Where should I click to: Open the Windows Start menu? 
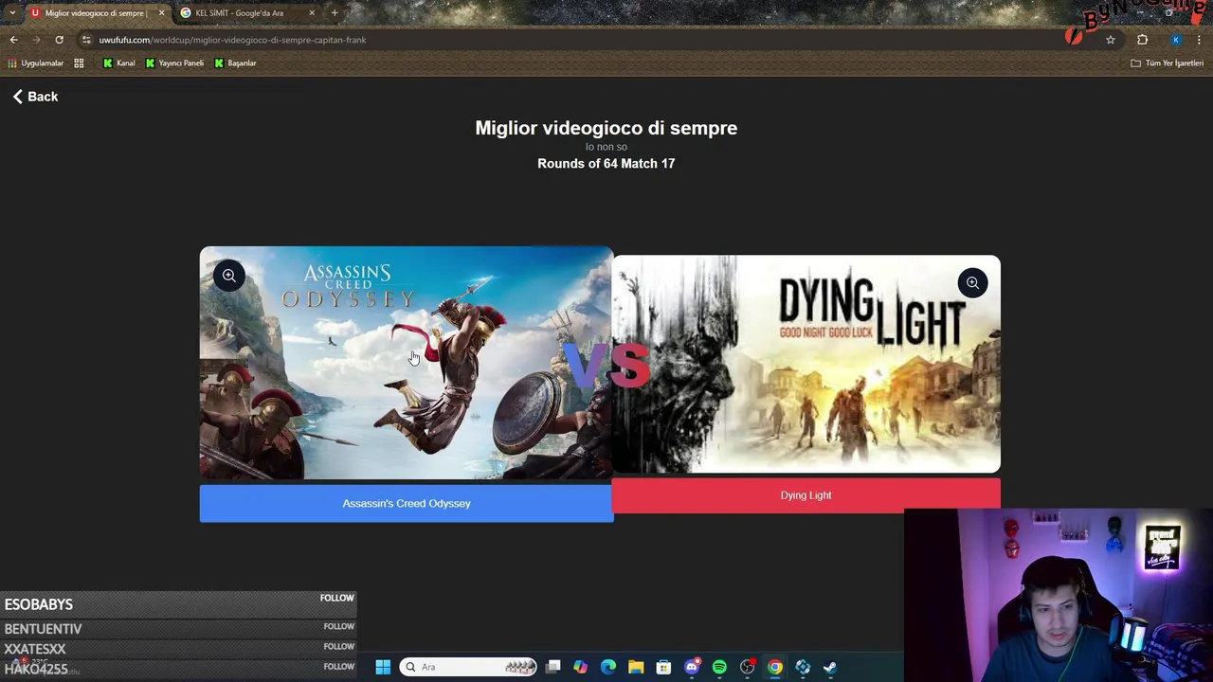click(x=383, y=667)
